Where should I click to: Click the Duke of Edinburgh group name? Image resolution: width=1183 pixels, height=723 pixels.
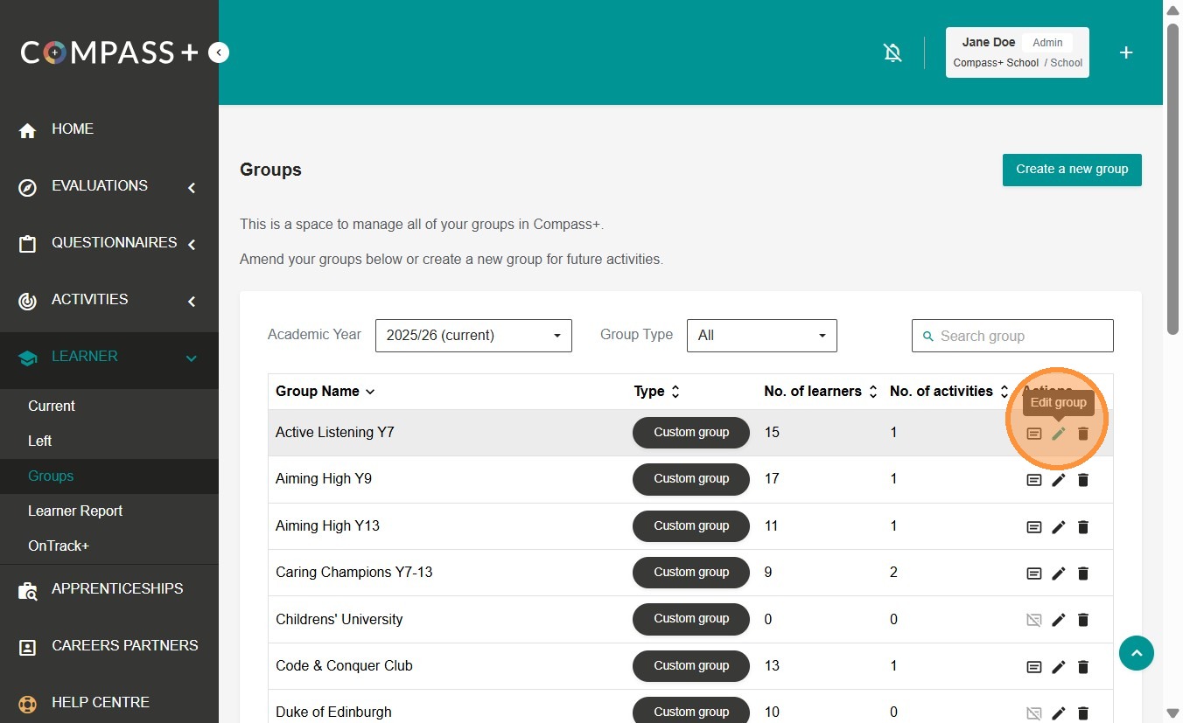[x=333, y=712]
